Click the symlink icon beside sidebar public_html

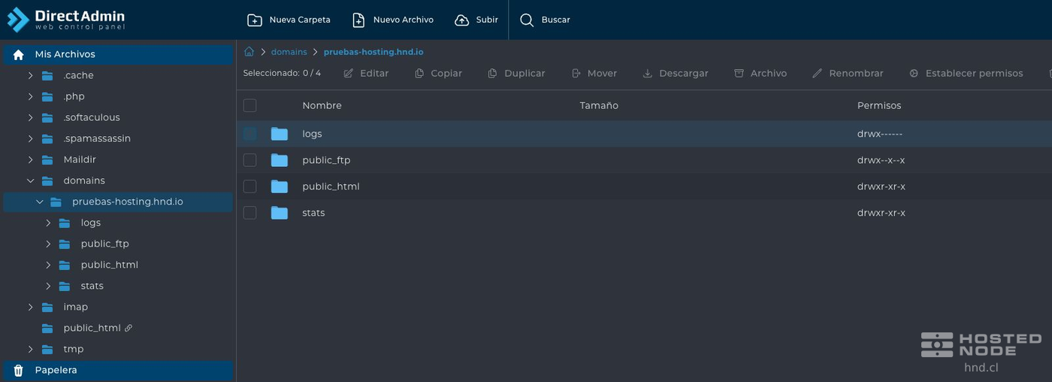pos(128,329)
